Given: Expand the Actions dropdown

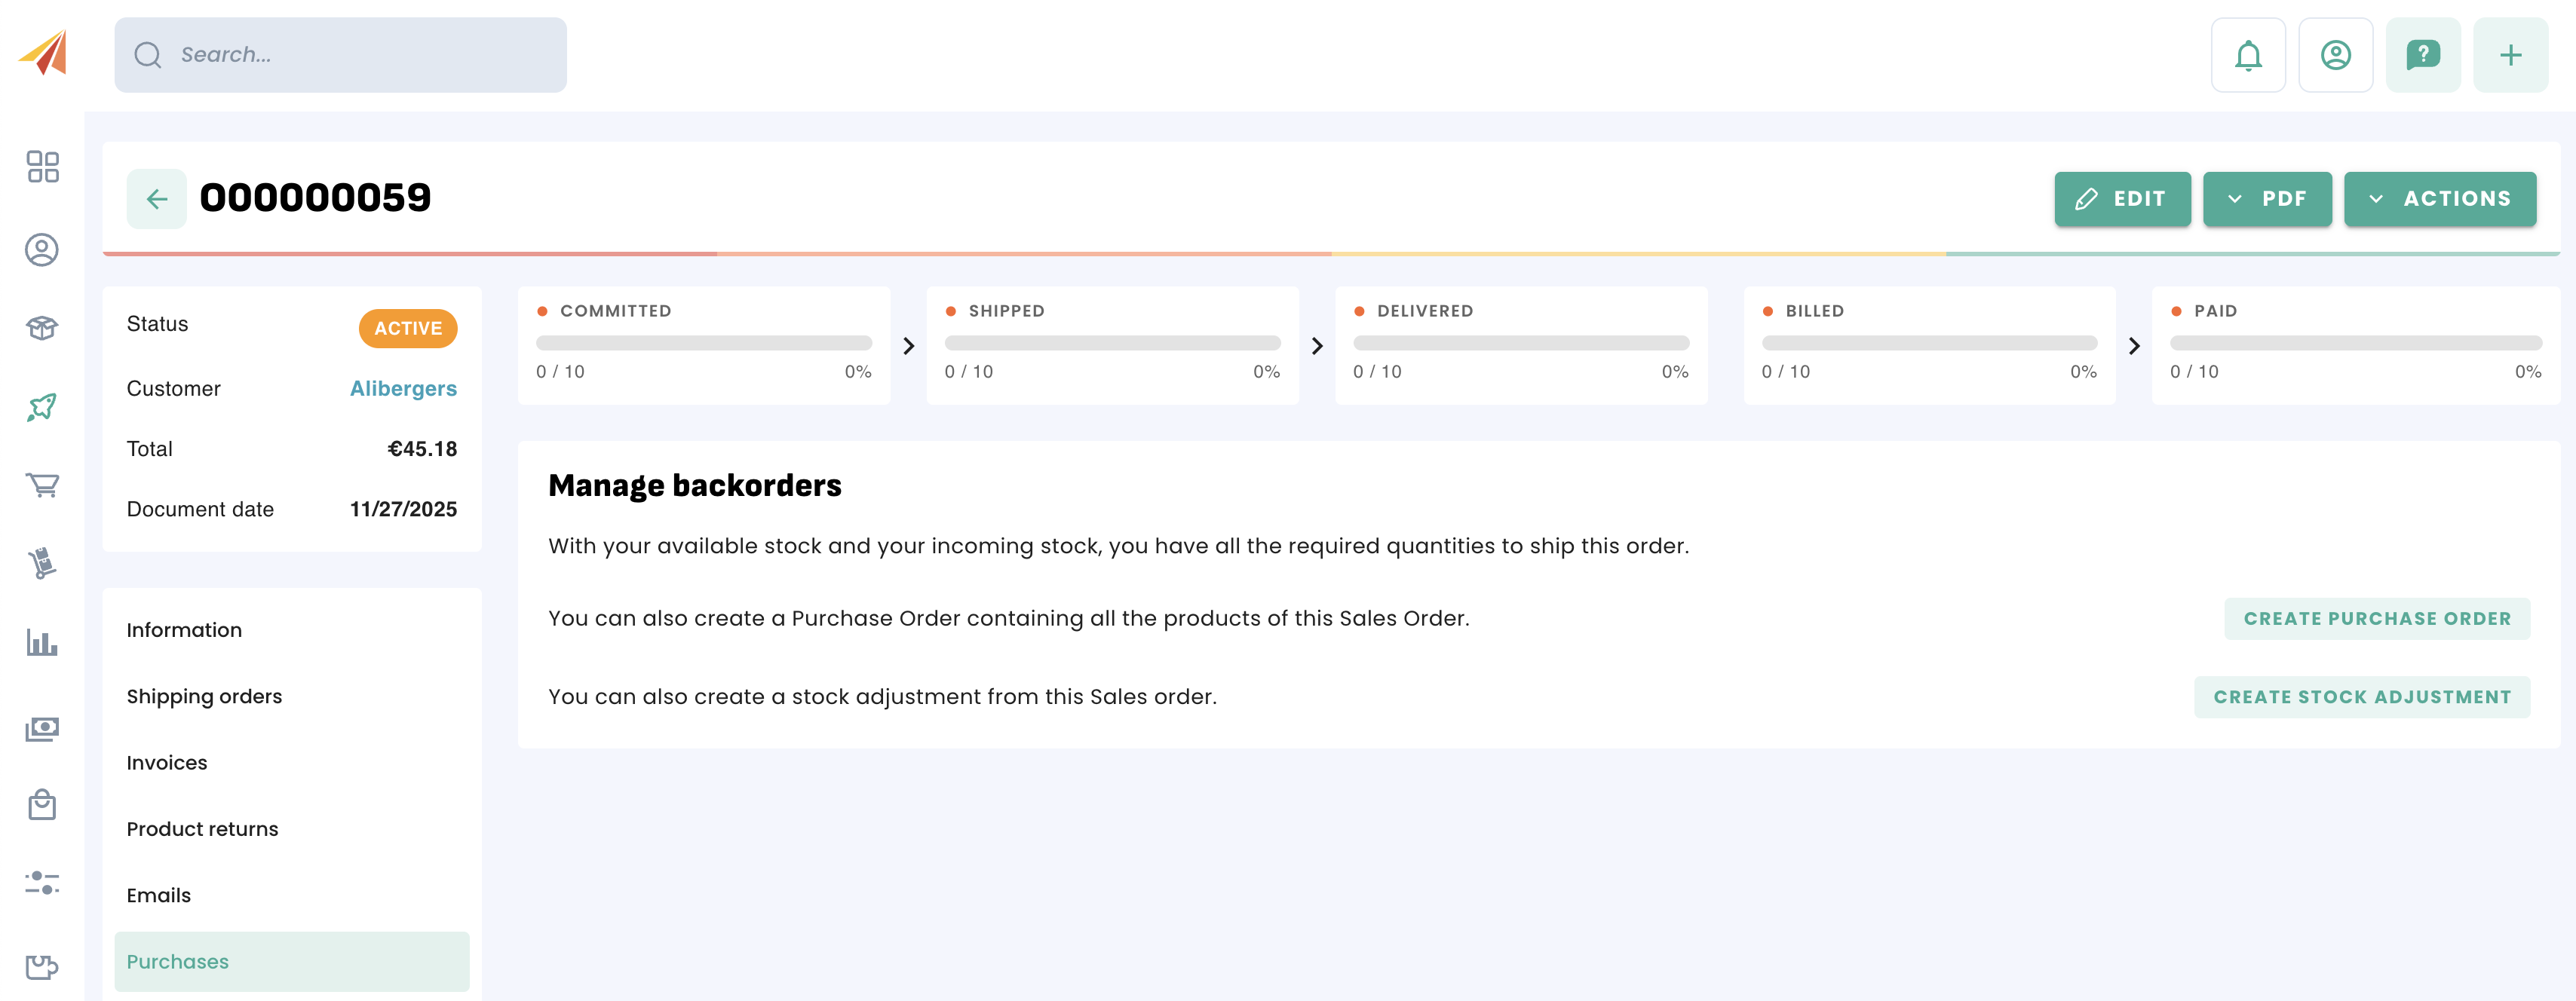Looking at the screenshot, I should pyautogui.click(x=2439, y=199).
